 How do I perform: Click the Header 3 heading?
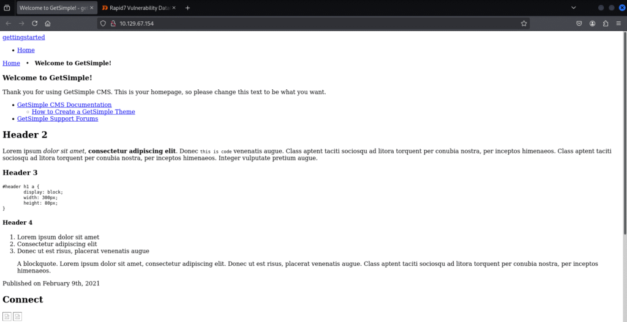click(x=20, y=173)
